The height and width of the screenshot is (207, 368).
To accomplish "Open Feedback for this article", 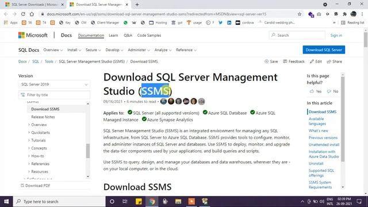I will tap(294, 62).
